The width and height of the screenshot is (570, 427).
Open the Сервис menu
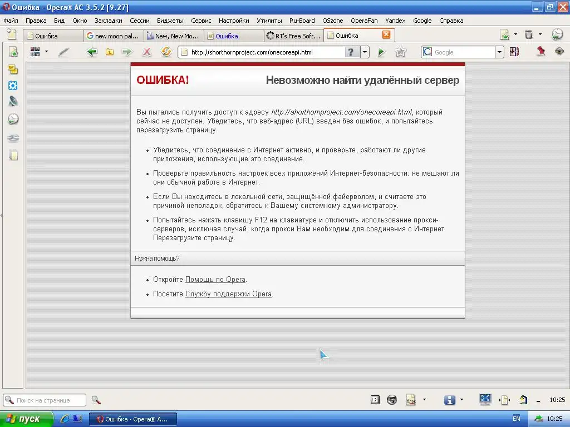[x=201, y=21]
